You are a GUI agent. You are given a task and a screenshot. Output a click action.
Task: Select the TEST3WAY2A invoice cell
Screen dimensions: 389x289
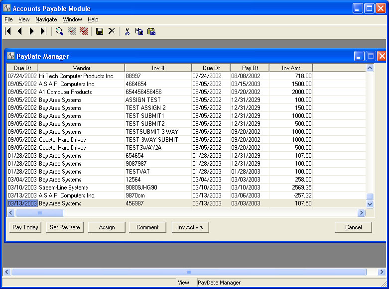tap(158, 148)
